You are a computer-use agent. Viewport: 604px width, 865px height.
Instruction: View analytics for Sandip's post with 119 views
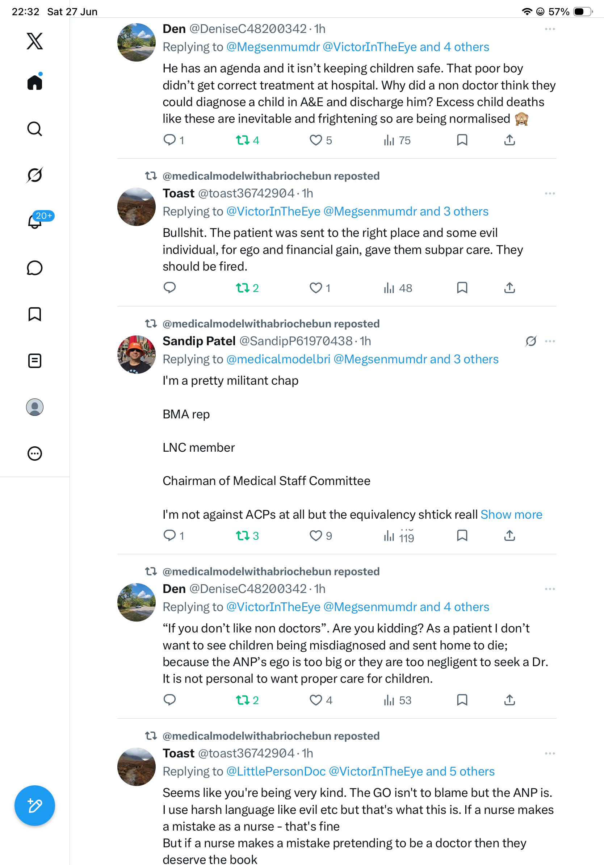point(399,535)
